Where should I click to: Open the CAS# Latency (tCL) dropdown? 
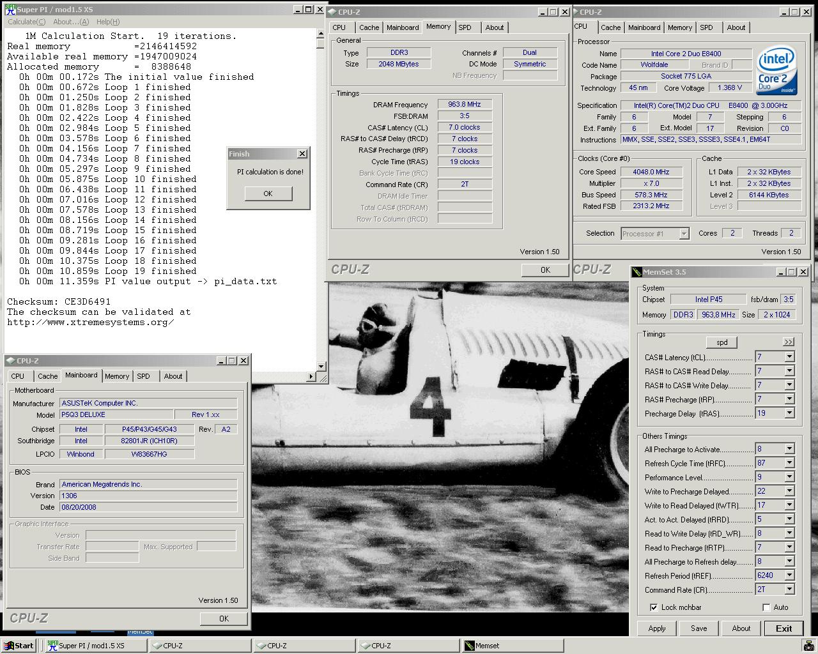tap(789, 357)
